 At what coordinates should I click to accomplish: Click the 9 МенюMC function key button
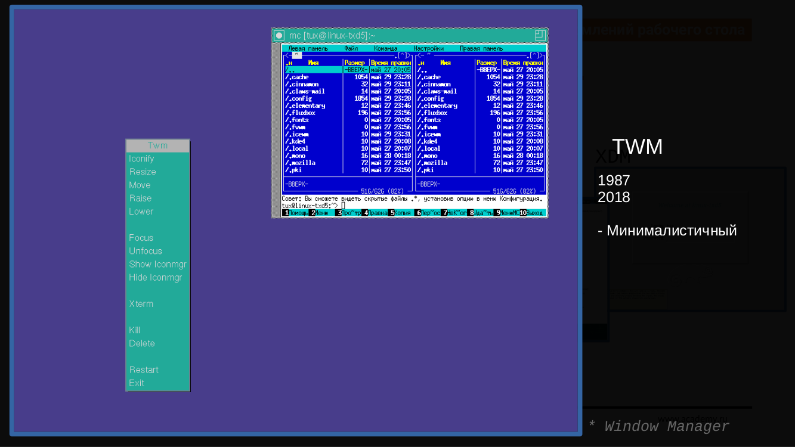(x=506, y=213)
